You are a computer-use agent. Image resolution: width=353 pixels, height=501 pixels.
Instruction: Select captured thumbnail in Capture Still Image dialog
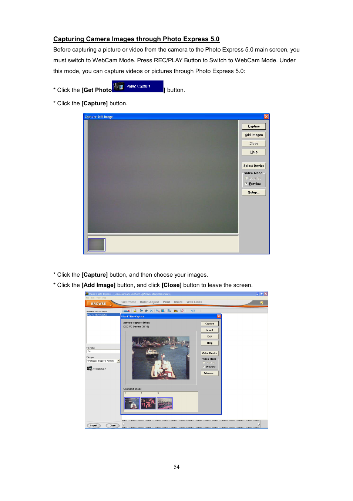(97, 245)
